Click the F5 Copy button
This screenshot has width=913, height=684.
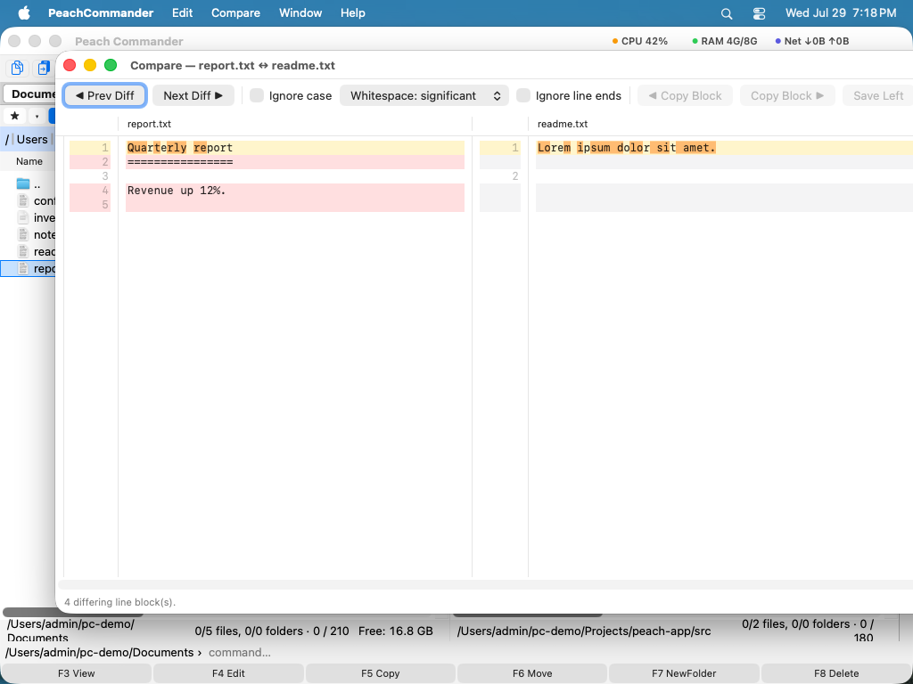pyautogui.click(x=380, y=673)
